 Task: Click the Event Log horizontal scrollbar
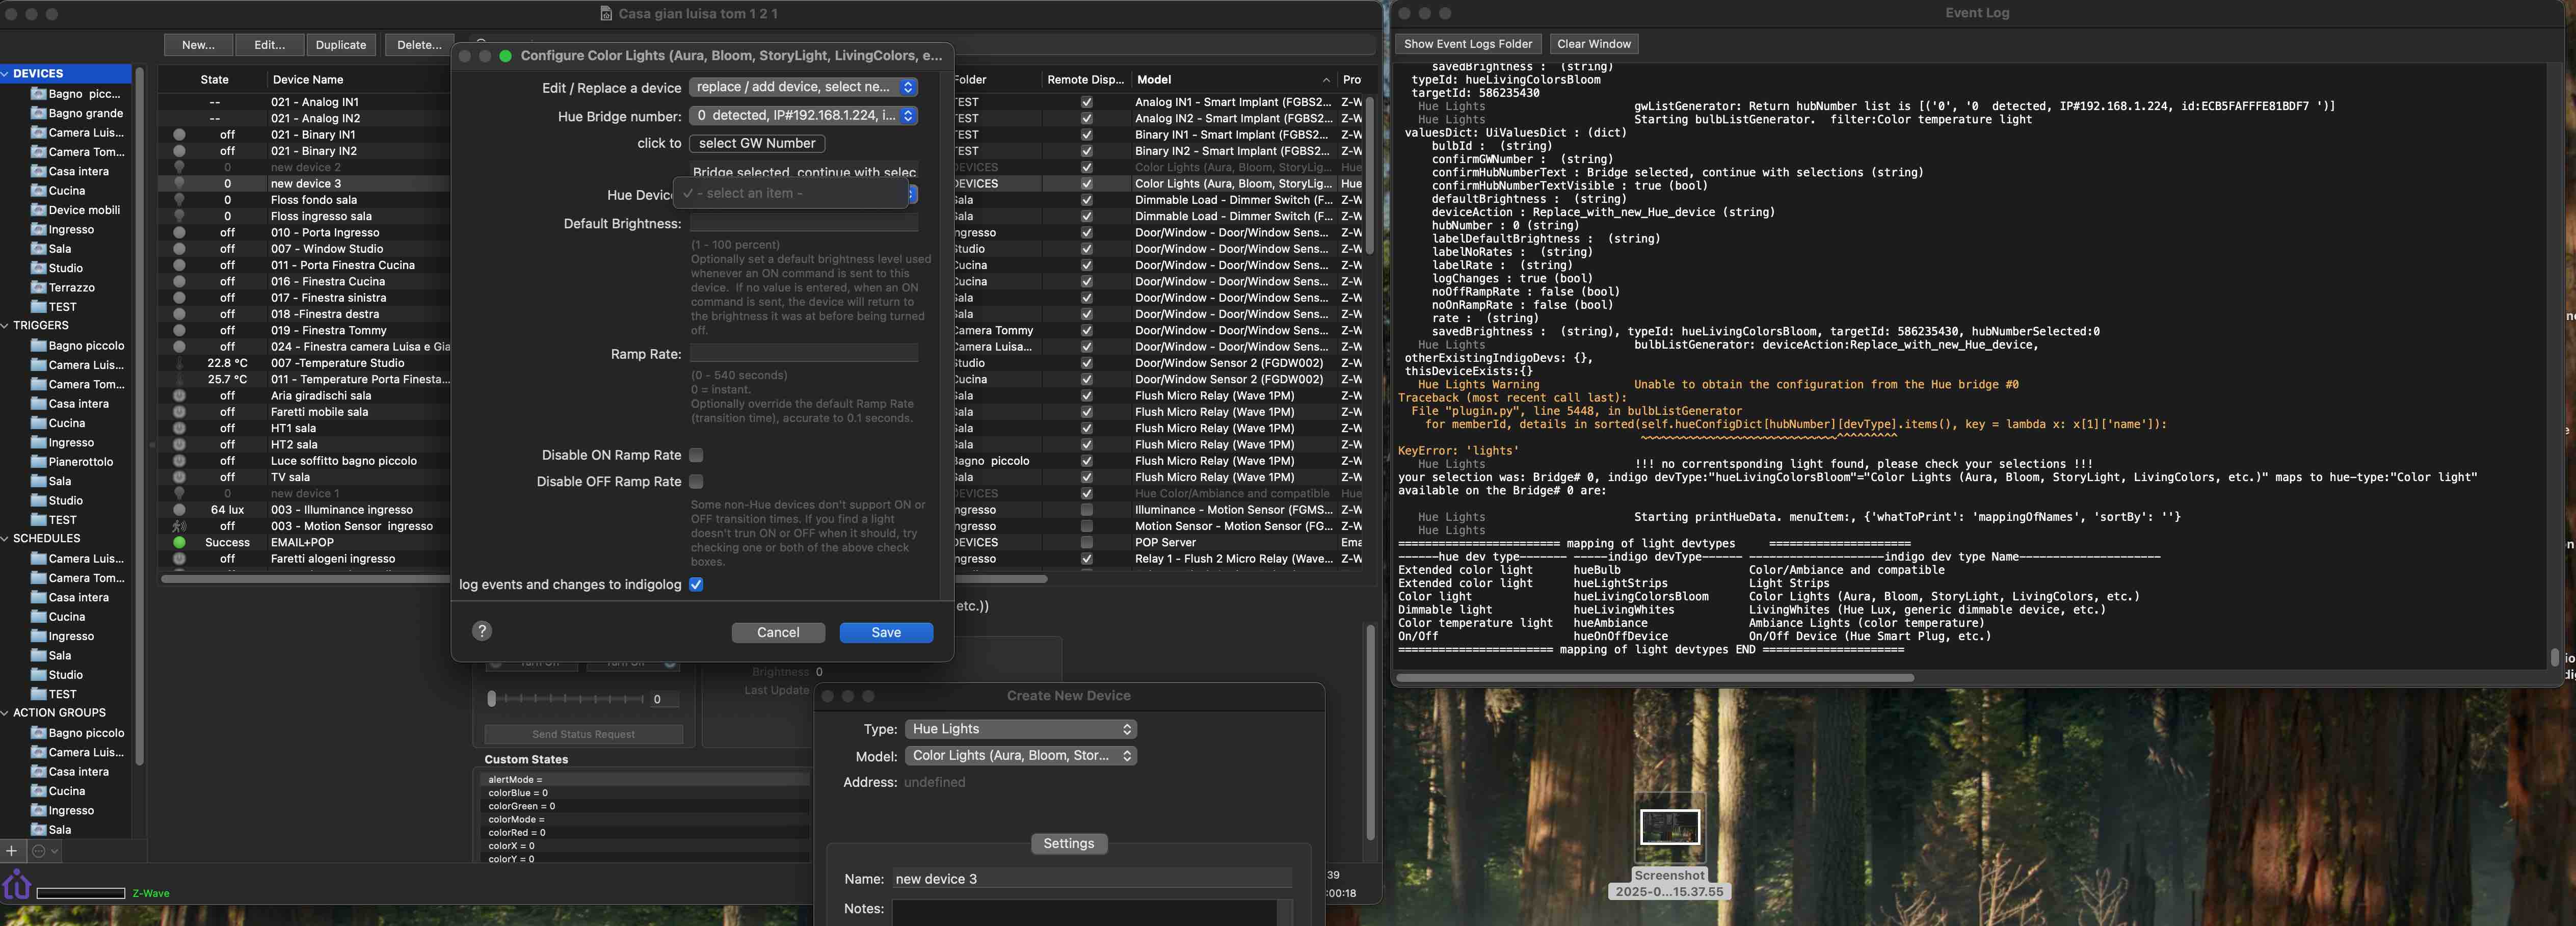click(x=1655, y=677)
